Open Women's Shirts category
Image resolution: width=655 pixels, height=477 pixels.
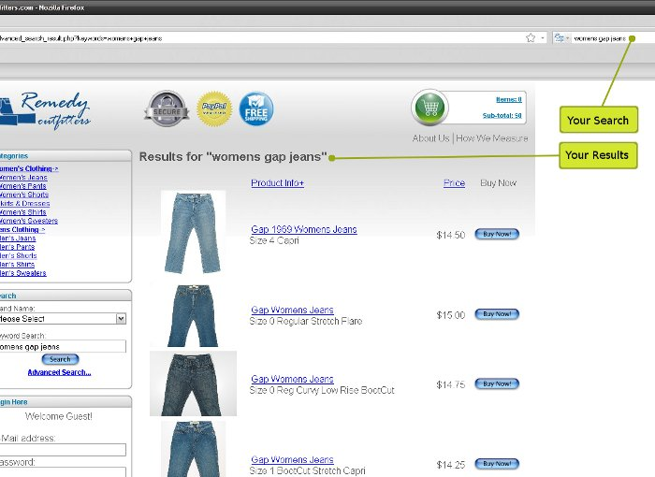[x=22, y=212]
